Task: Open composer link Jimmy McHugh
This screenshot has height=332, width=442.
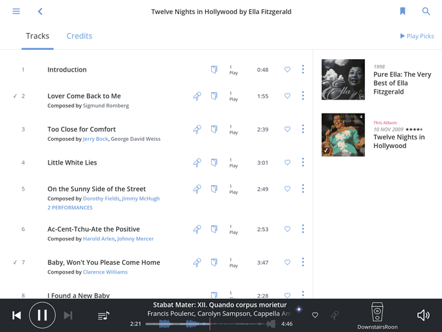Action: pos(141,199)
